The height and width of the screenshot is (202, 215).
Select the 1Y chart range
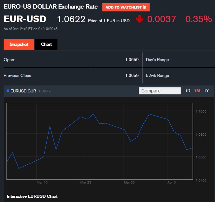(x=206, y=91)
